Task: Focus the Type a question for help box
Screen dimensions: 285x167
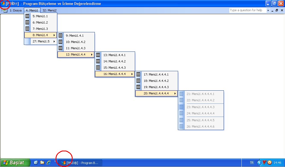Action: coord(248,10)
